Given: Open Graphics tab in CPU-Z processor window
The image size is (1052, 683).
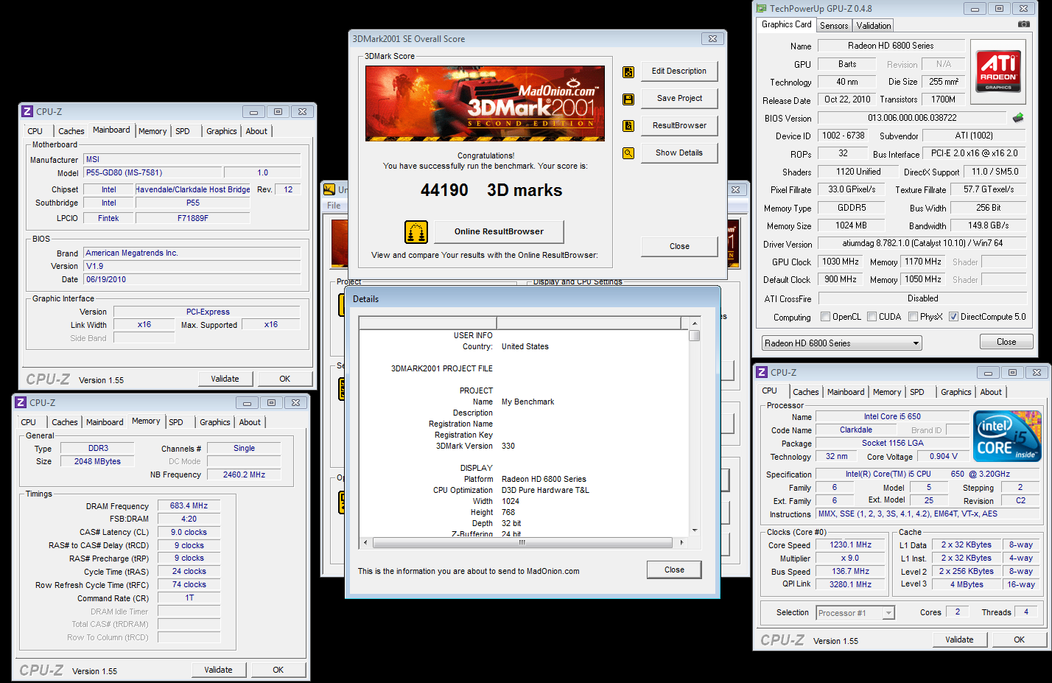Looking at the screenshot, I should pyautogui.click(x=956, y=392).
